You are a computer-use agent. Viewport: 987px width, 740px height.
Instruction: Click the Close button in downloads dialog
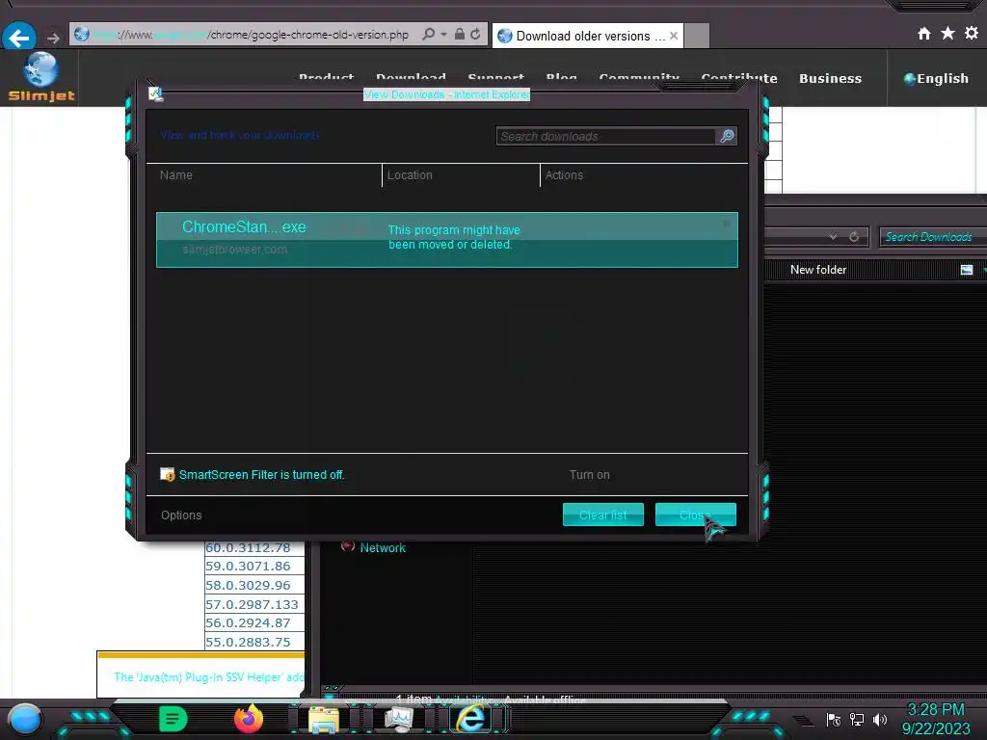[696, 515]
